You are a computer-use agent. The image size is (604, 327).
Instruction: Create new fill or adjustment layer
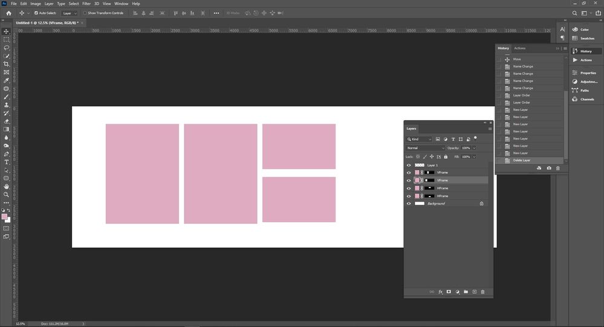tap(457, 292)
